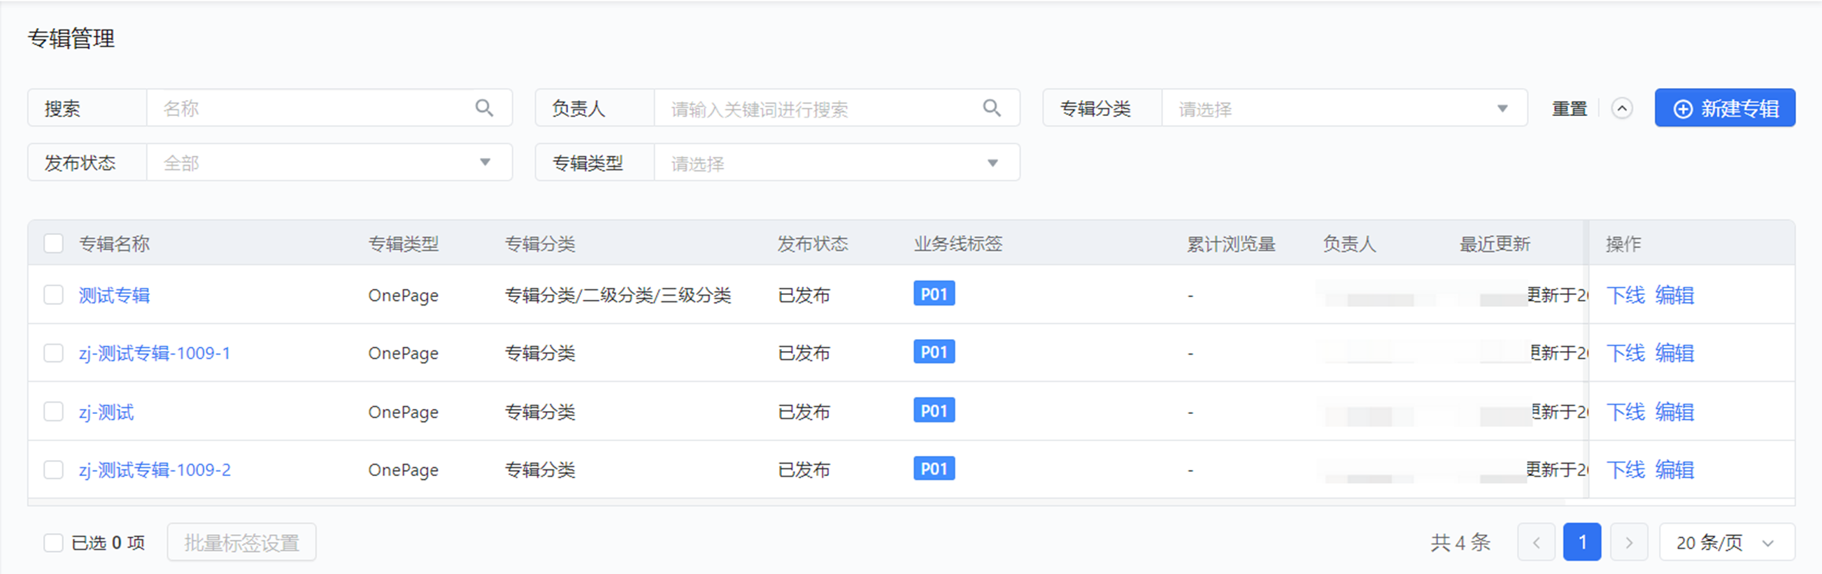
Task: Open the zj-测试专辑-1009-1 album link
Action: point(155,353)
